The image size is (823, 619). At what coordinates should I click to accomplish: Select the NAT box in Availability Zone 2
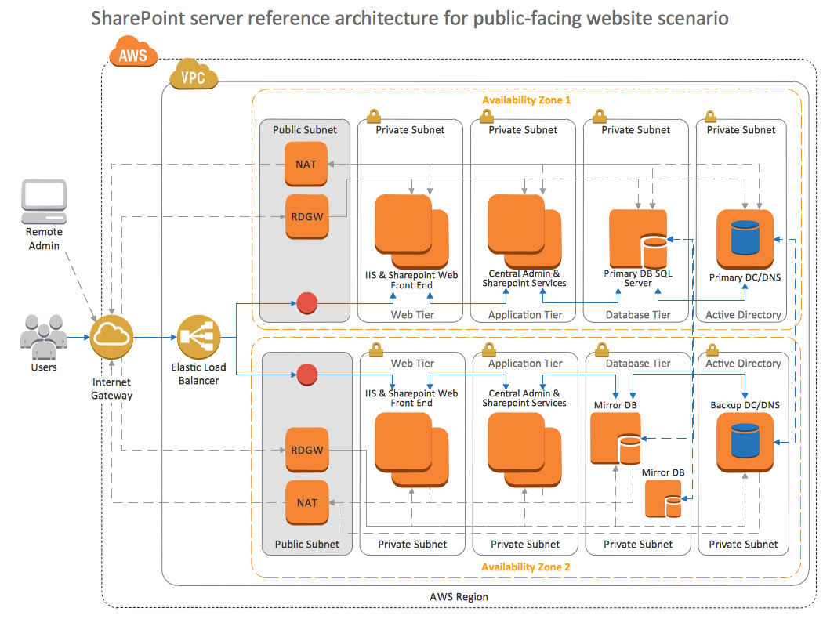(307, 502)
